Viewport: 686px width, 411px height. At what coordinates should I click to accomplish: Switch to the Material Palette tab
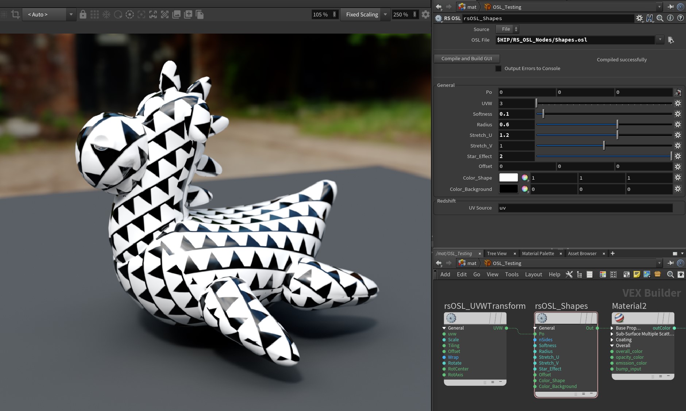coord(538,253)
